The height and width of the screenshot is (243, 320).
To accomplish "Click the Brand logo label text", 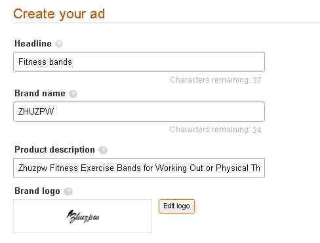I will point(37,191).
